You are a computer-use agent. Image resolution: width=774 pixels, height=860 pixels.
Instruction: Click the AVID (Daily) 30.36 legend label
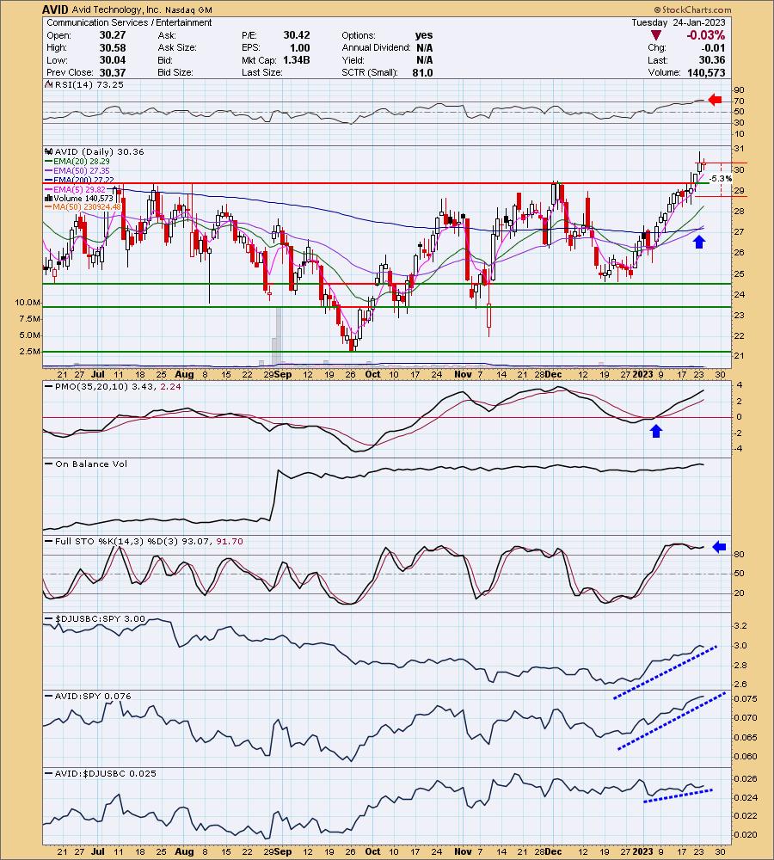click(x=99, y=152)
